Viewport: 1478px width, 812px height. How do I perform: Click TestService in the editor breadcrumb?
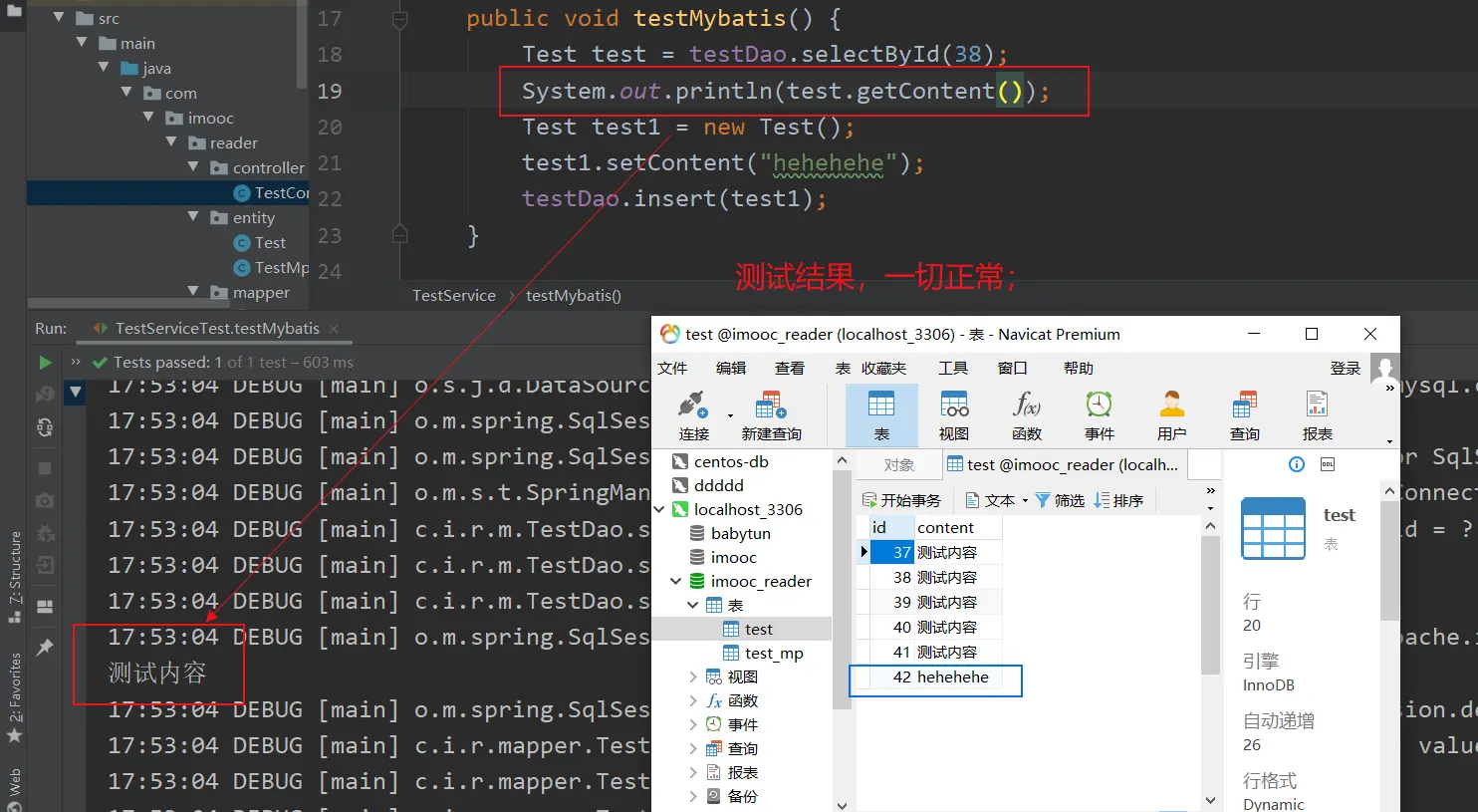point(454,296)
